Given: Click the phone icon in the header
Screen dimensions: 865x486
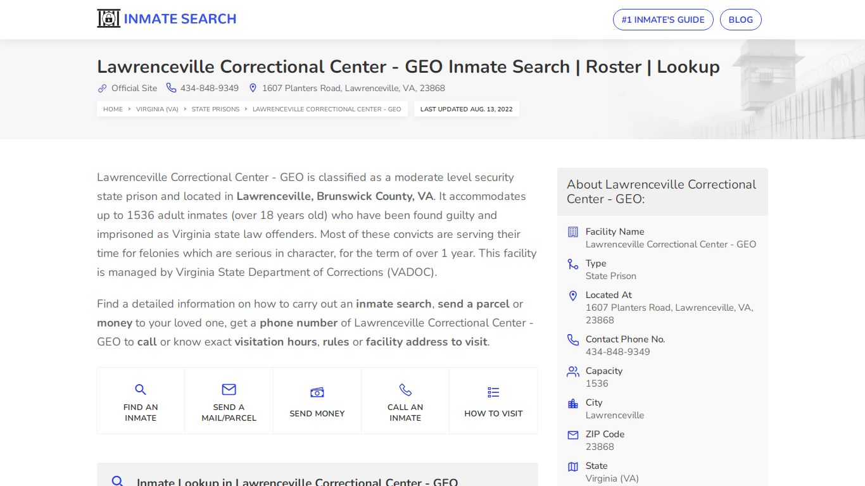Looking at the screenshot, I should (171, 88).
